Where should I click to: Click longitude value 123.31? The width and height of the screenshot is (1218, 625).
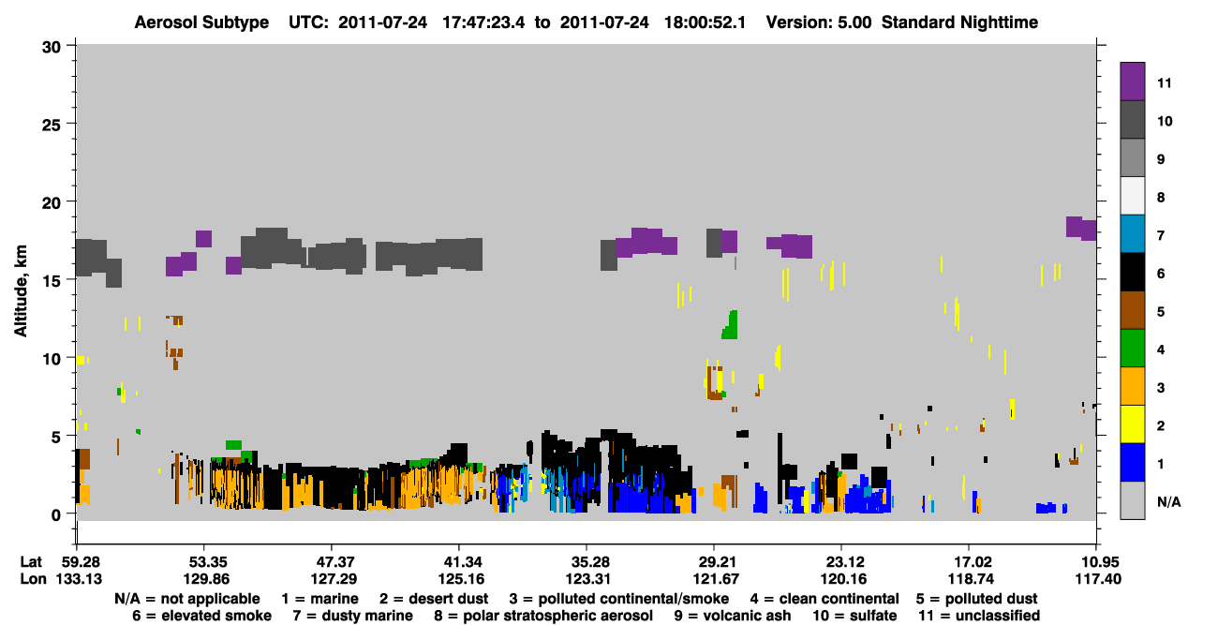(586, 579)
